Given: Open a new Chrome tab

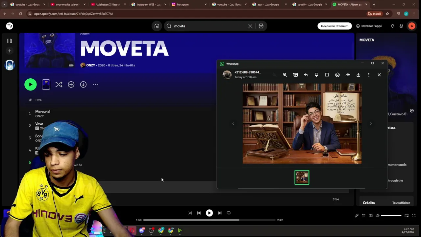Looking at the screenshot, I should tap(374, 5).
